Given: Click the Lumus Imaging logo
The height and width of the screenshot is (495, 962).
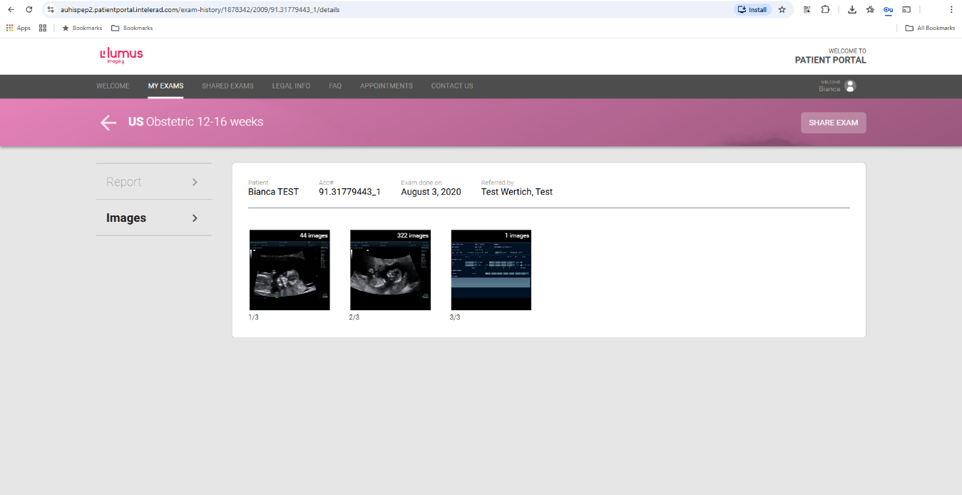Looking at the screenshot, I should click(x=121, y=55).
